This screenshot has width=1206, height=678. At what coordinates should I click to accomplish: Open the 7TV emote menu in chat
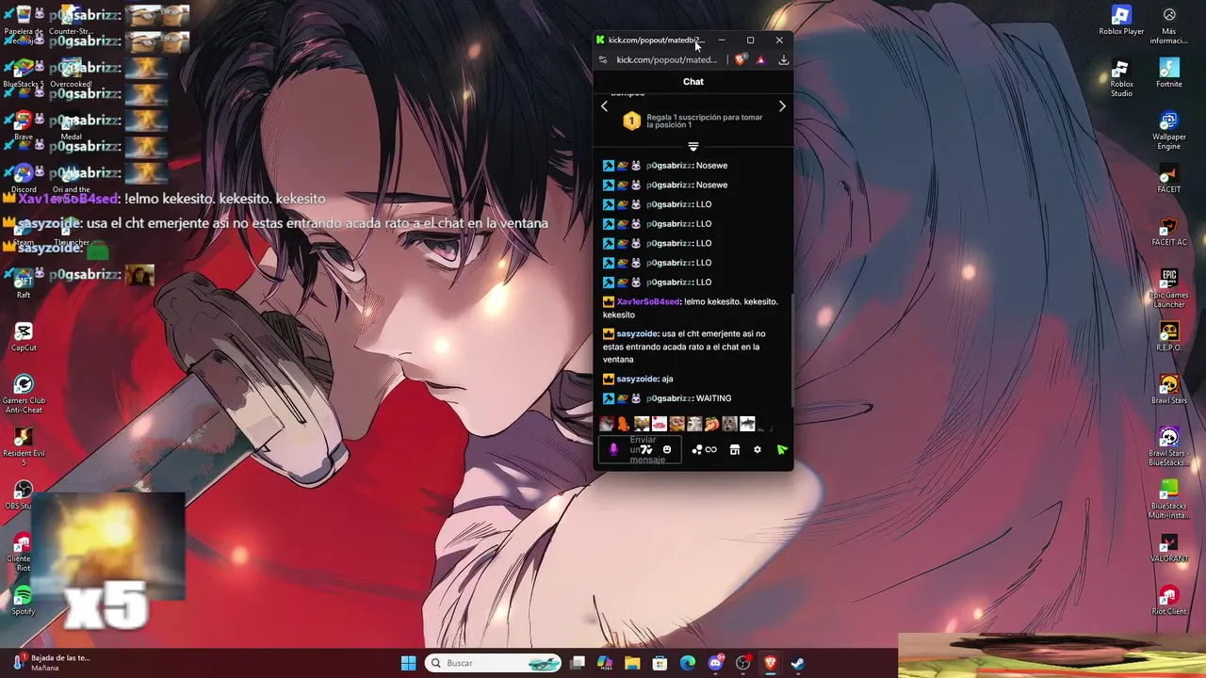(x=646, y=450)
